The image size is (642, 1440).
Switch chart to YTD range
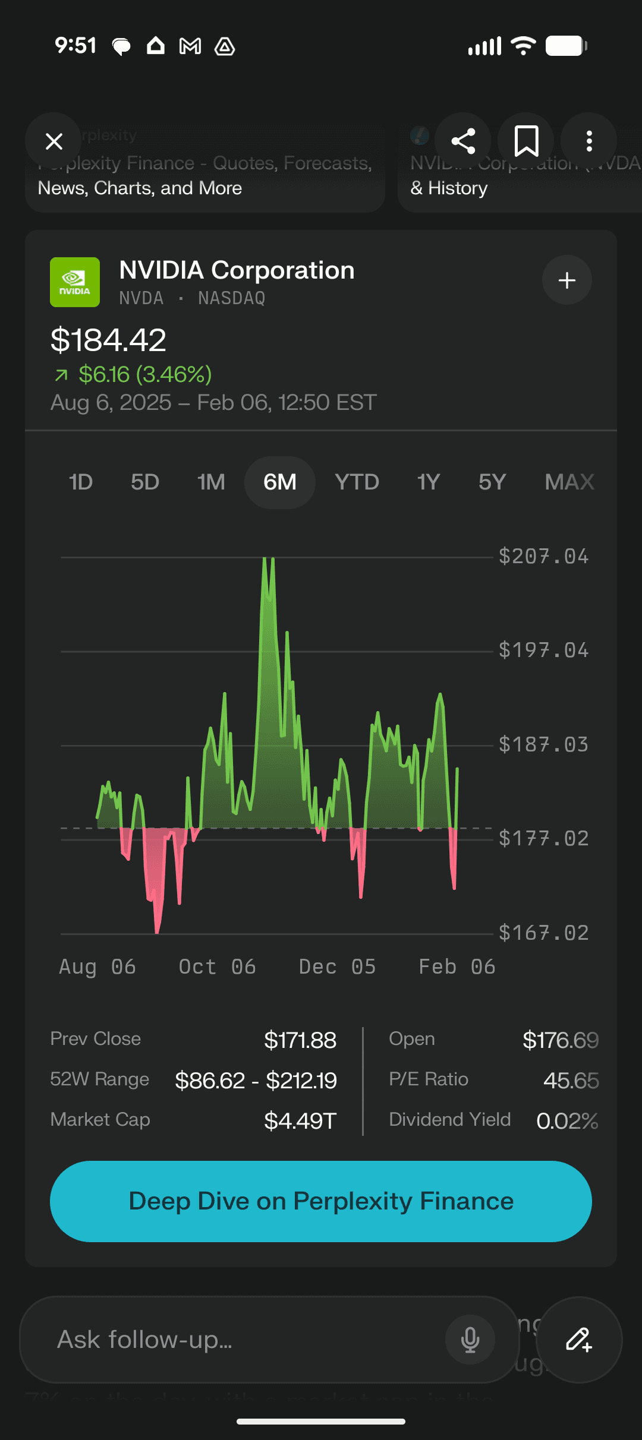click(357, 482)
